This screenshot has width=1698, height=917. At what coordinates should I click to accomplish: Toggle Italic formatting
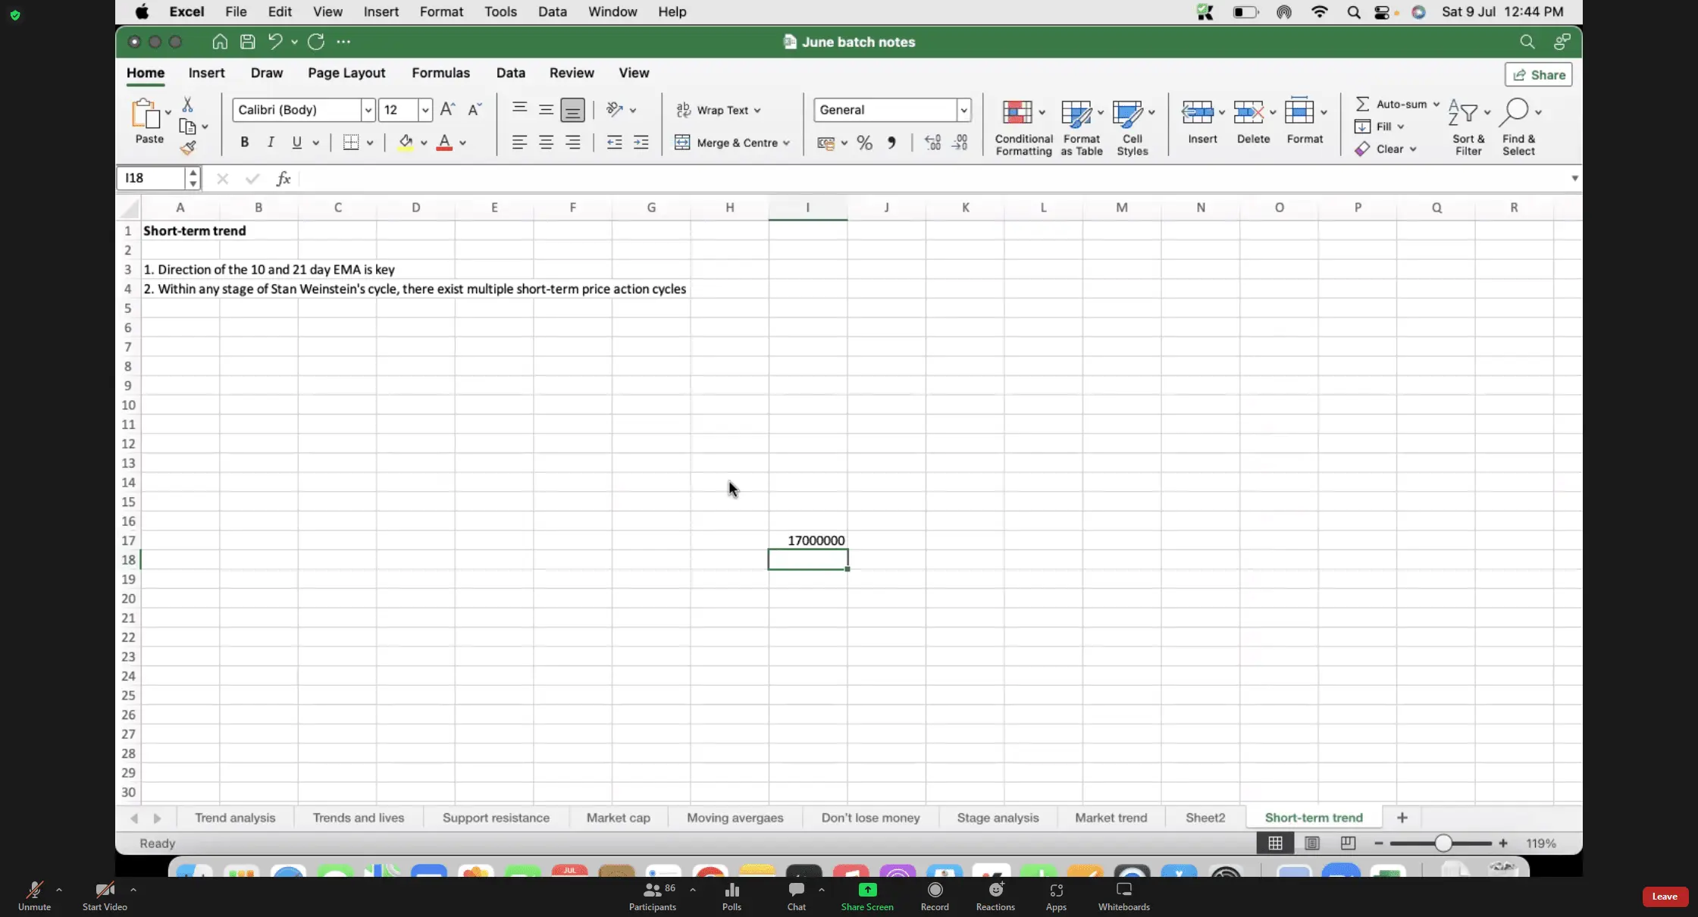[271, 142]
